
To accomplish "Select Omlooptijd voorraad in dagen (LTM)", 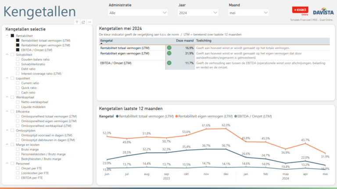I will point(47,135).
